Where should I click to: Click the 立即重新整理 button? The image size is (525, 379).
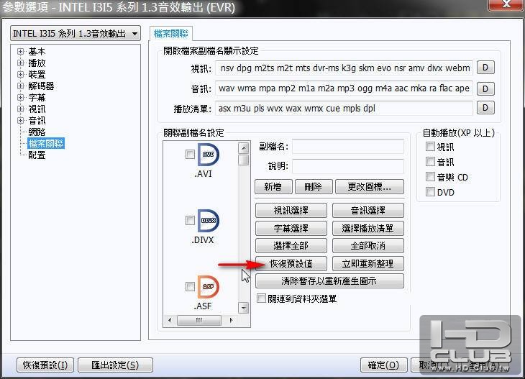coord(368,263)
